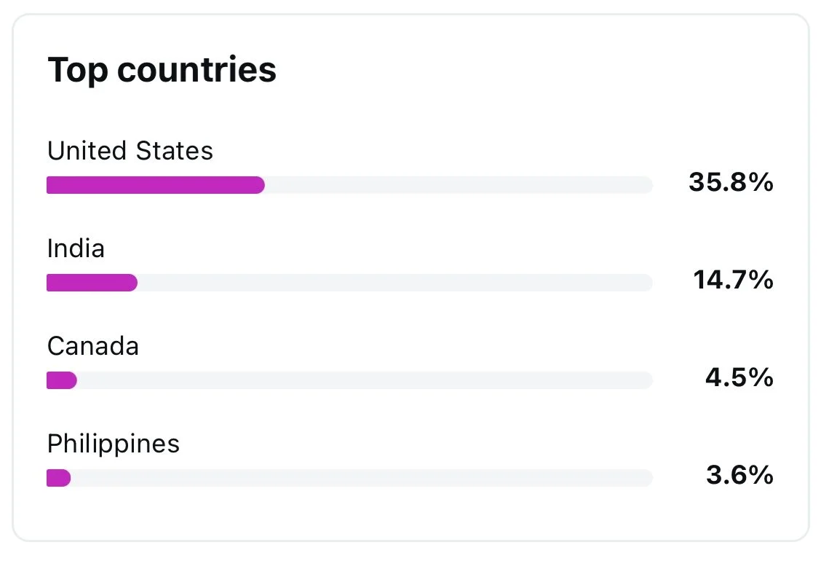Click the gray unfilled track of India bar
Image resolution: width=829 pixels, height=561 pixels.
pos(393,283)
